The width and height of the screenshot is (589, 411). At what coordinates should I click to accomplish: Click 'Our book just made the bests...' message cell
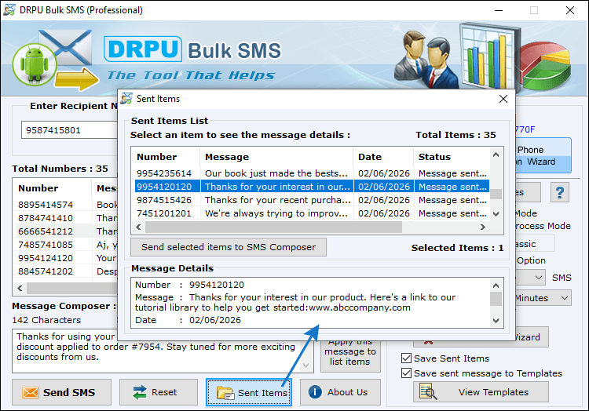pos(276,173)
